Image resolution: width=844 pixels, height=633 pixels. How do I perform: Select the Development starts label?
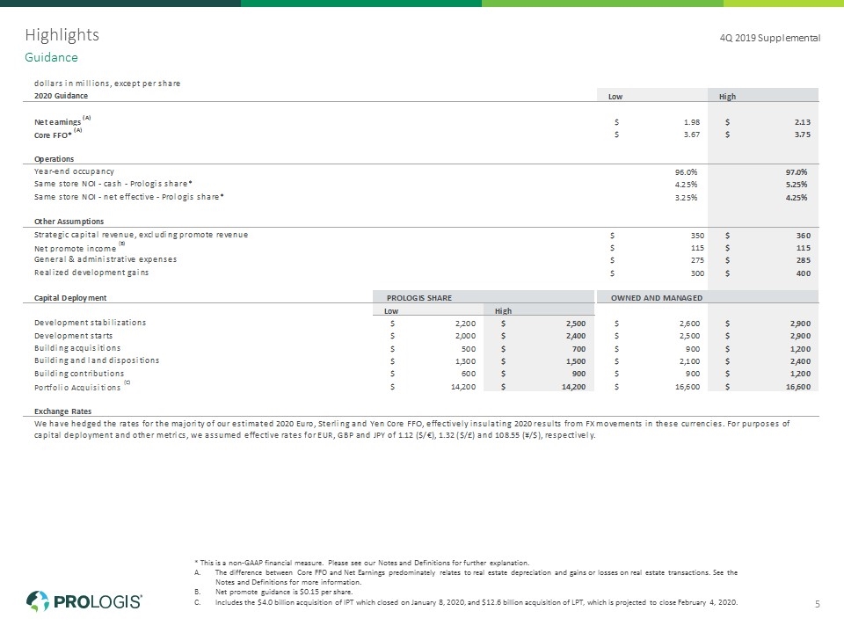pyautogui.click(x=73, y=336)
